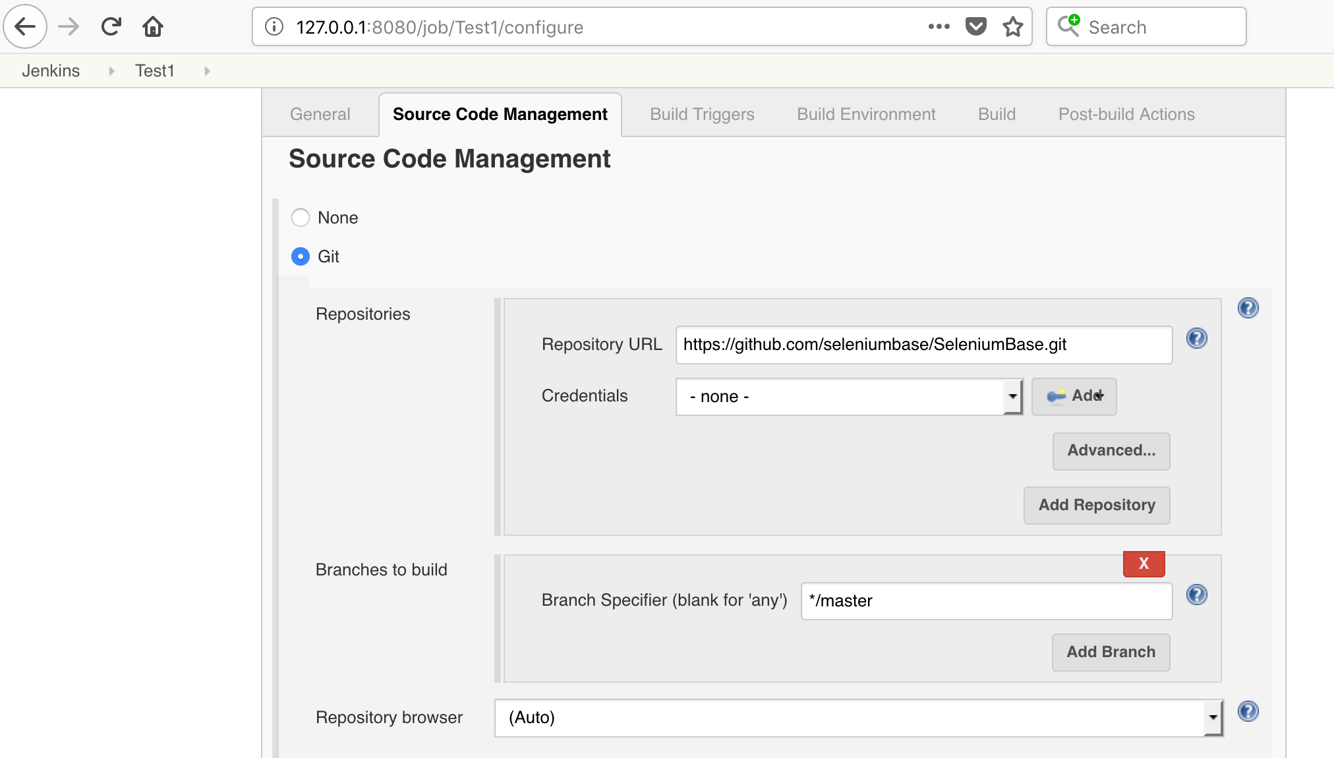Select the Git radio button
This screenshot has height=758, width=1334.
tap(301, 256)
